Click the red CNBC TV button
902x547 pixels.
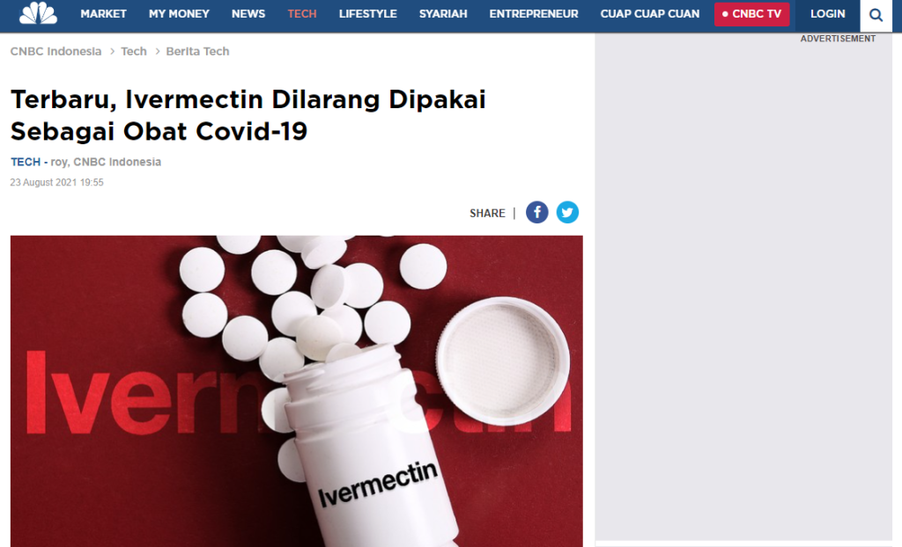pos(752,14)
